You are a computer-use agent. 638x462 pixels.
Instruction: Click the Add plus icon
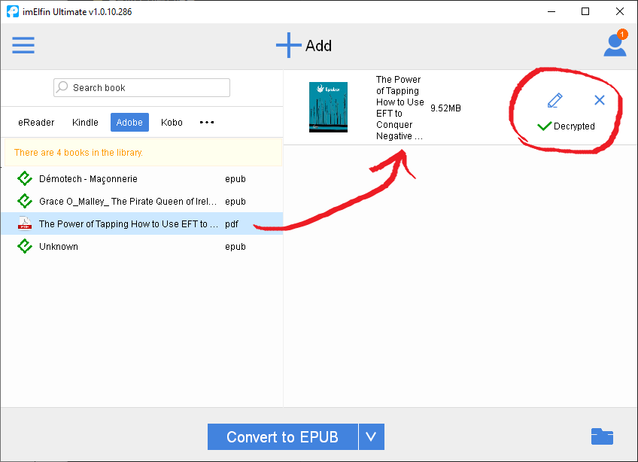[x=288, y=45]
